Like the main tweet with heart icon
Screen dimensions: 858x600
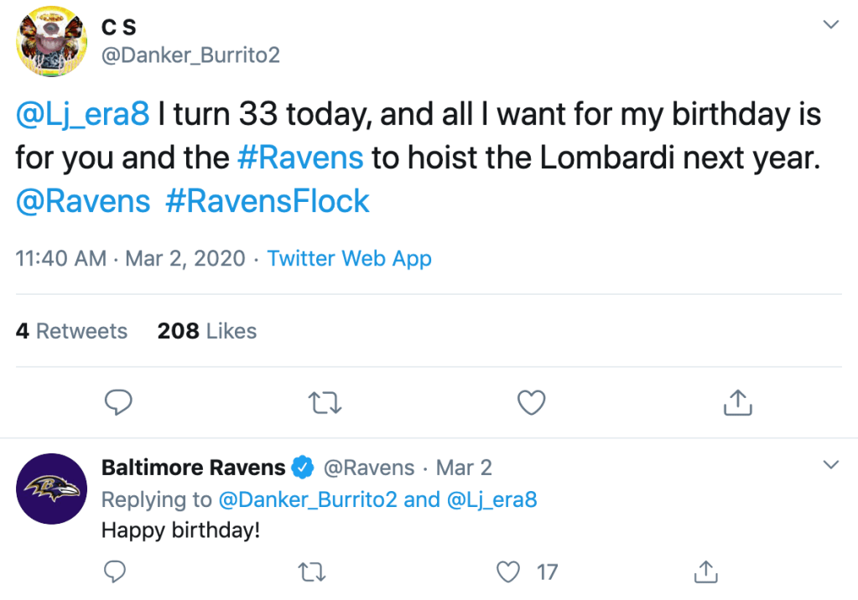tap(531, 403)
